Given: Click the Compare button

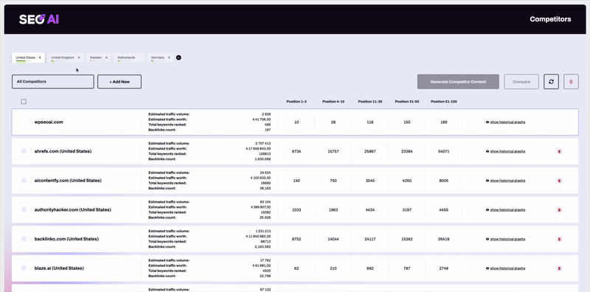Looking at the screenshot, I should [521, 82].
